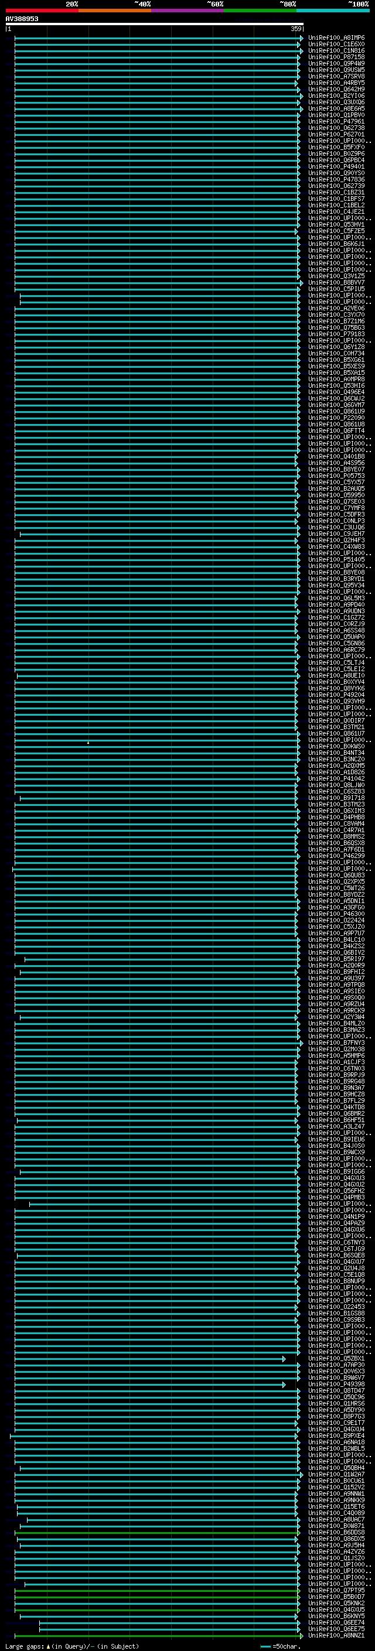Image resolution: width=375 pixels, height=1651 pixels.
Task: Select hit UniRef100_Q6PBC4
Action: (x=336, y=160)
